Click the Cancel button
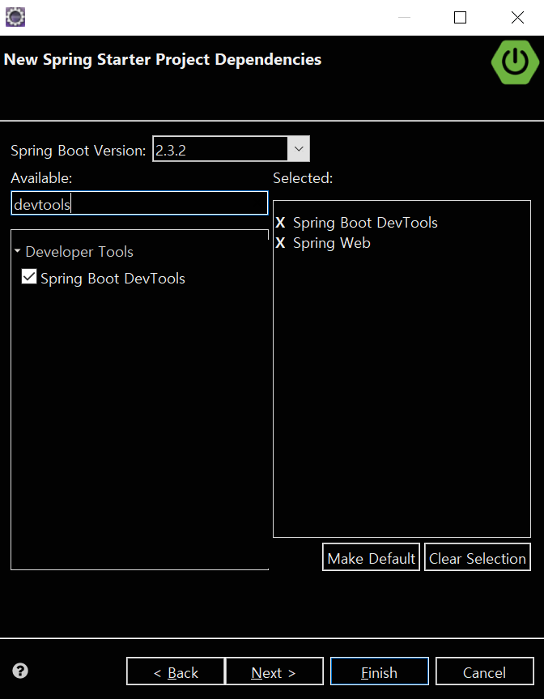The image size is (544, 699). (x=484, y=671)
